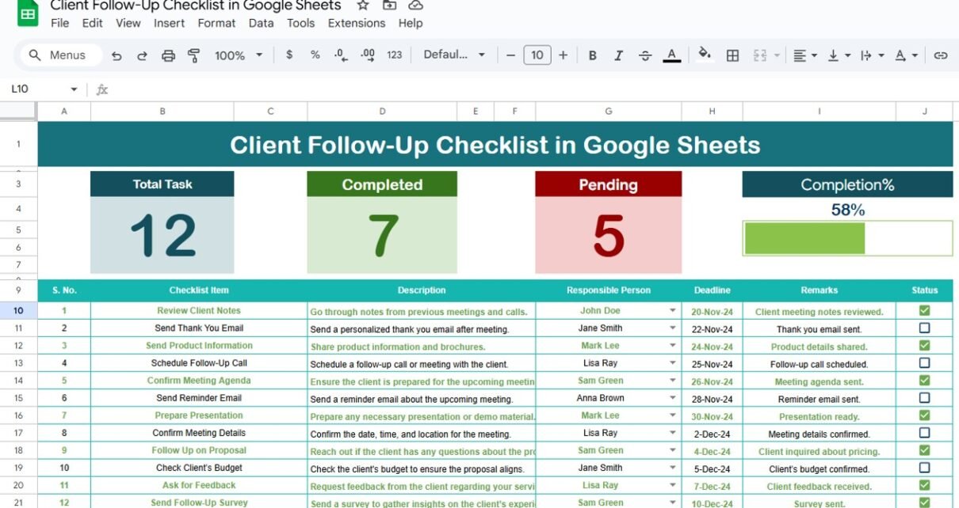Decrease decimal places

(341, 55)
